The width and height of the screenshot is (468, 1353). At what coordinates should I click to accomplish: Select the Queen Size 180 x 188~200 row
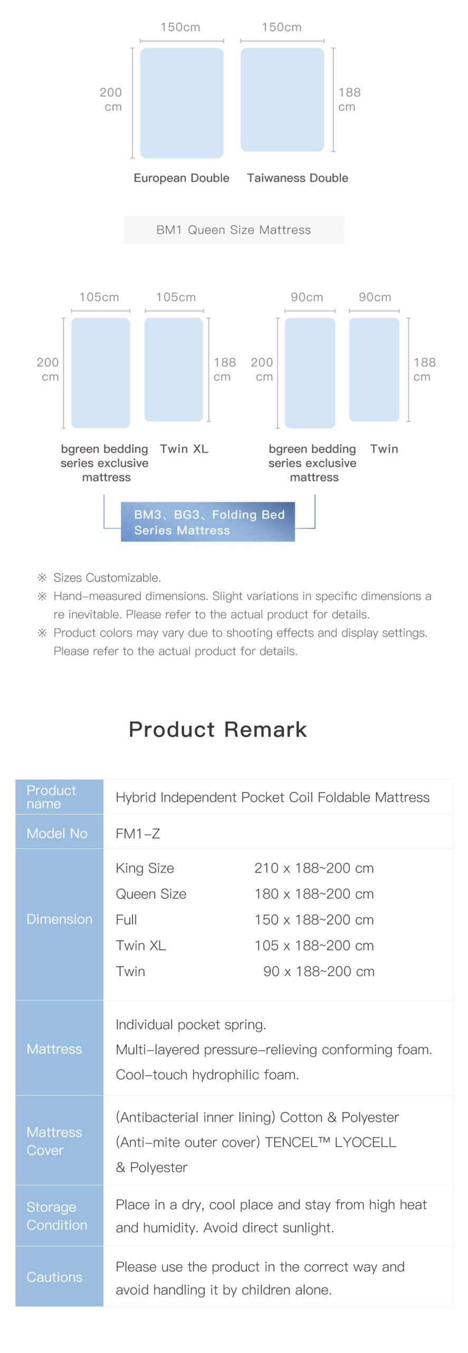click(244, 894)
